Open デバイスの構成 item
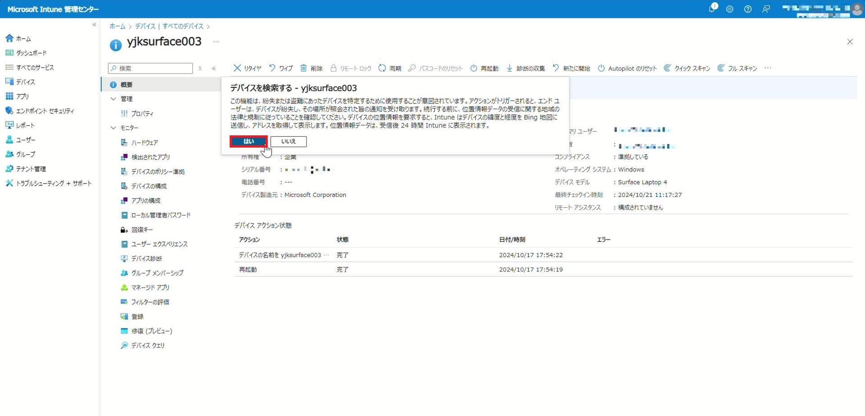 [144, 186]
